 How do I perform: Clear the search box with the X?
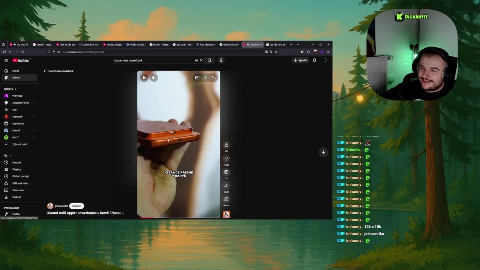click(201, 60)
